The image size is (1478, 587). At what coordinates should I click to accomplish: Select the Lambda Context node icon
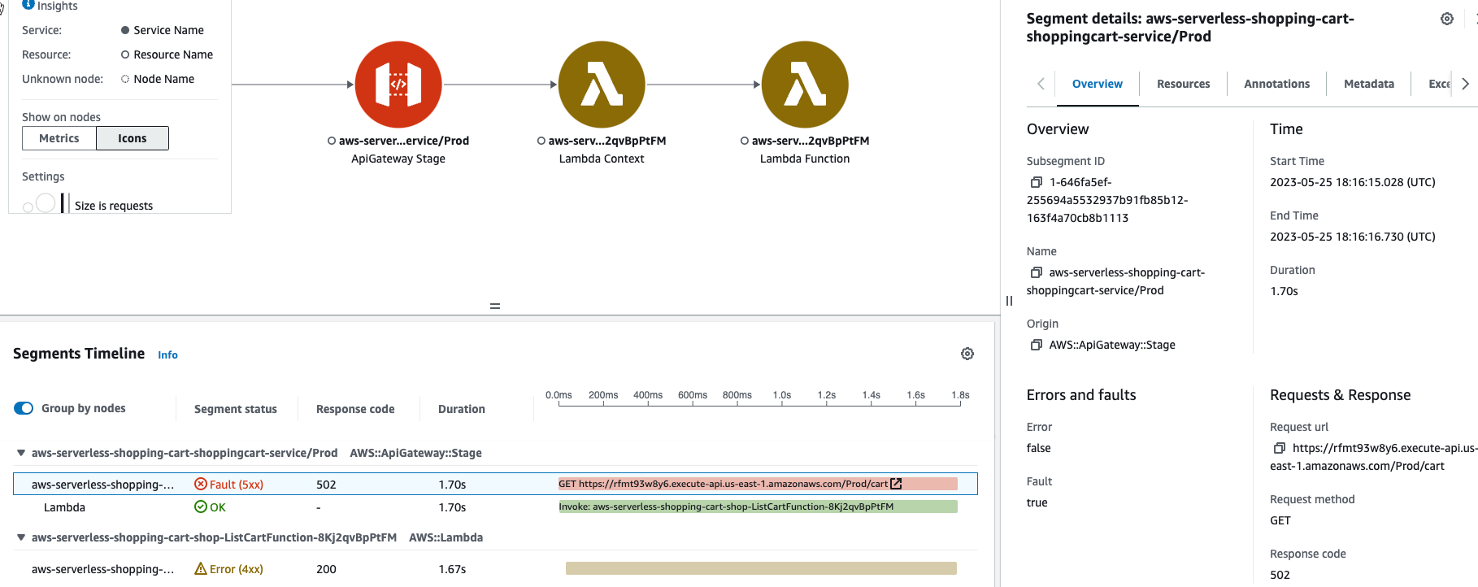tap(602, 85)
